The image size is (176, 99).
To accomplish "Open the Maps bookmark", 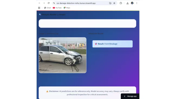I will tap(67, 8).
